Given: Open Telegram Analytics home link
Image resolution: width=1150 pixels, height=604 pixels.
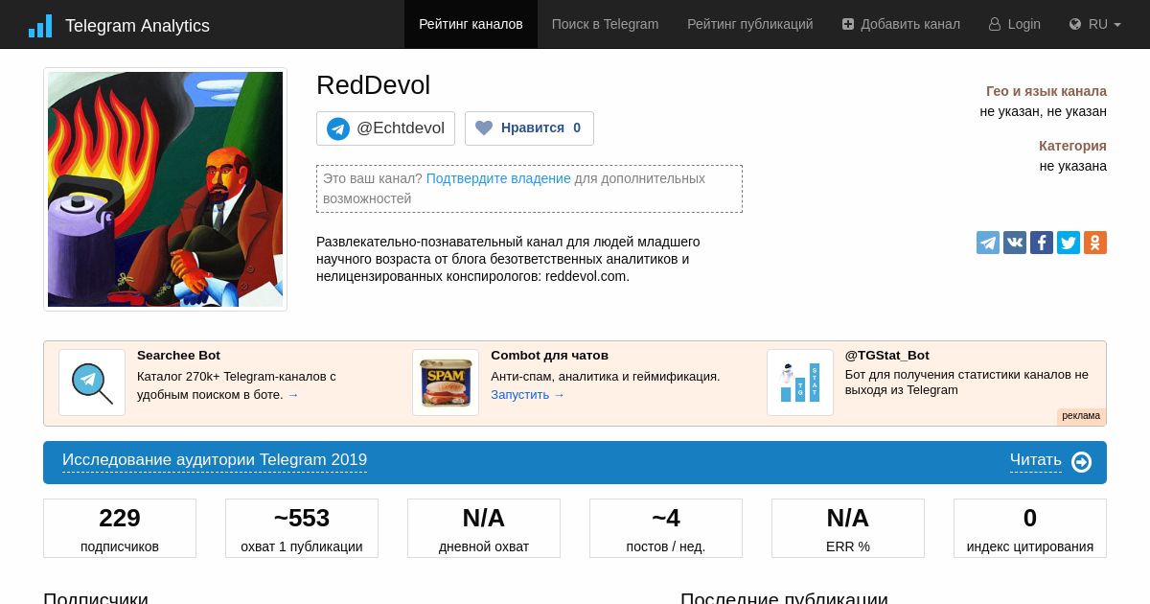Looking at the screenshot, I should [137, 26].
